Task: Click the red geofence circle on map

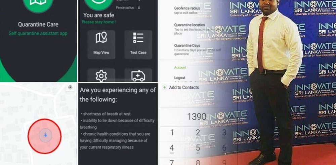Action: (x=45, y=136)
